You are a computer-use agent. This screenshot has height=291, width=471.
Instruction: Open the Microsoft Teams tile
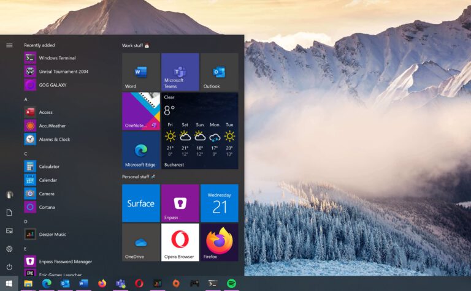180,72
